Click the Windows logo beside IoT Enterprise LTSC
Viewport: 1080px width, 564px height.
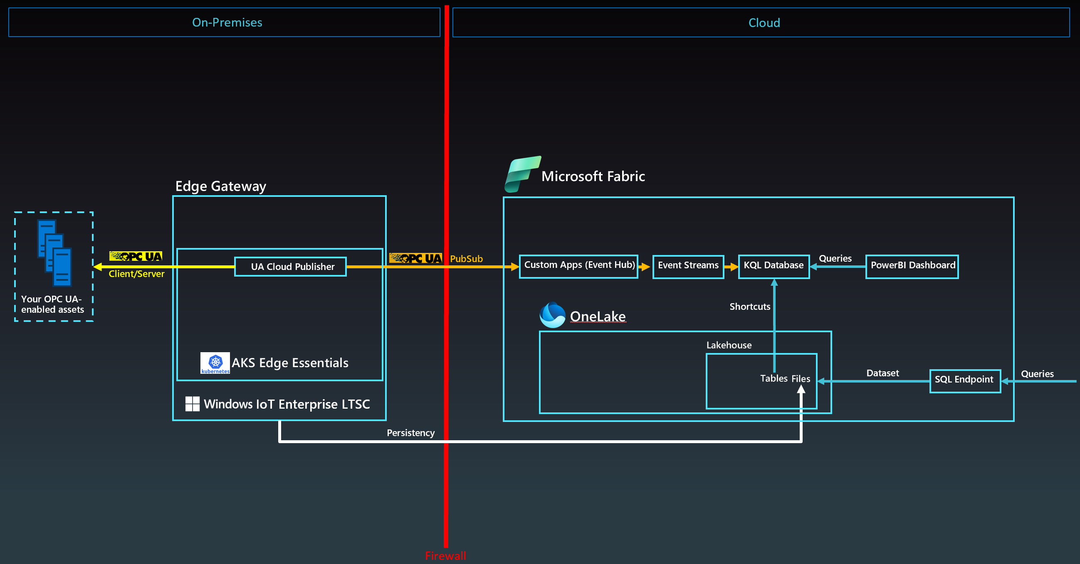click(x=193, y=404)
